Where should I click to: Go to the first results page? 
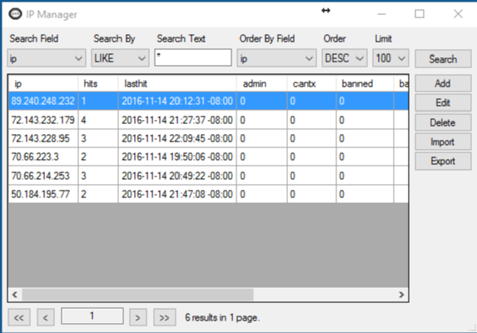pos(19,317)
